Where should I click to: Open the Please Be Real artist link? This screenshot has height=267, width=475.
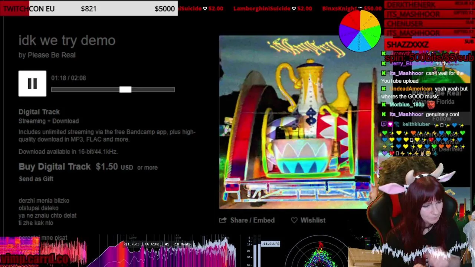52,55
